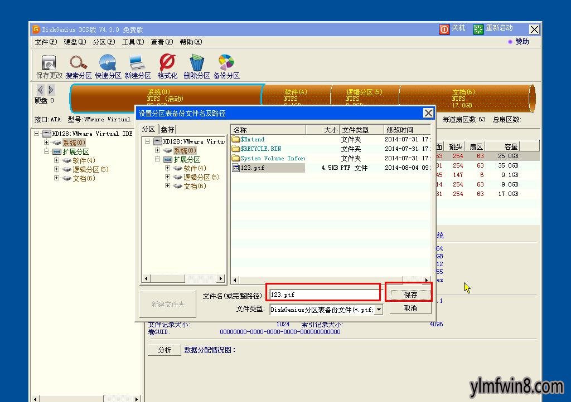The height and width of the screenshot is (402, 571).
Task: Open the 文件(F) menu
Action: pos(46,42)
